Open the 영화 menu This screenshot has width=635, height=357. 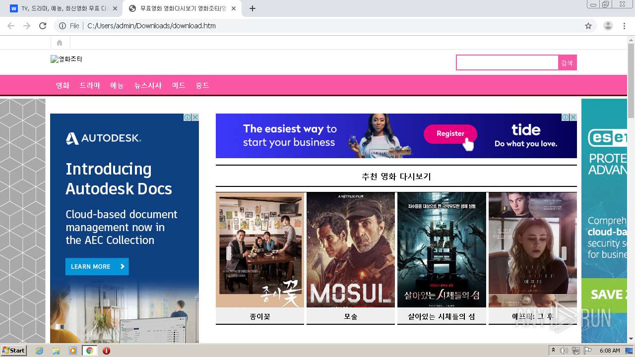coord(63,85)
